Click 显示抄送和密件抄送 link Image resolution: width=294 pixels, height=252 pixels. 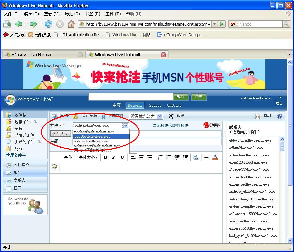(170, 126)
